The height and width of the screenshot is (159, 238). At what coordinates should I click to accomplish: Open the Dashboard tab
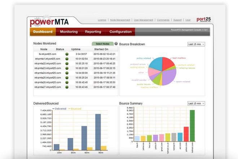pyautogui.click(x=43, y=32)
